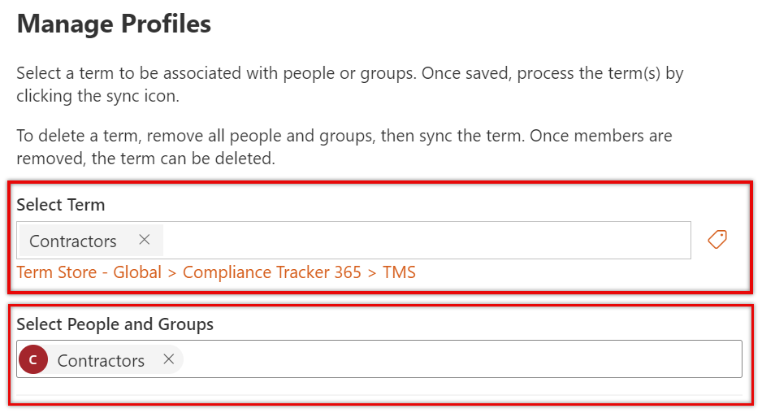
Task: Remove Contractors from people and groups
Action: tap(169, 359)
